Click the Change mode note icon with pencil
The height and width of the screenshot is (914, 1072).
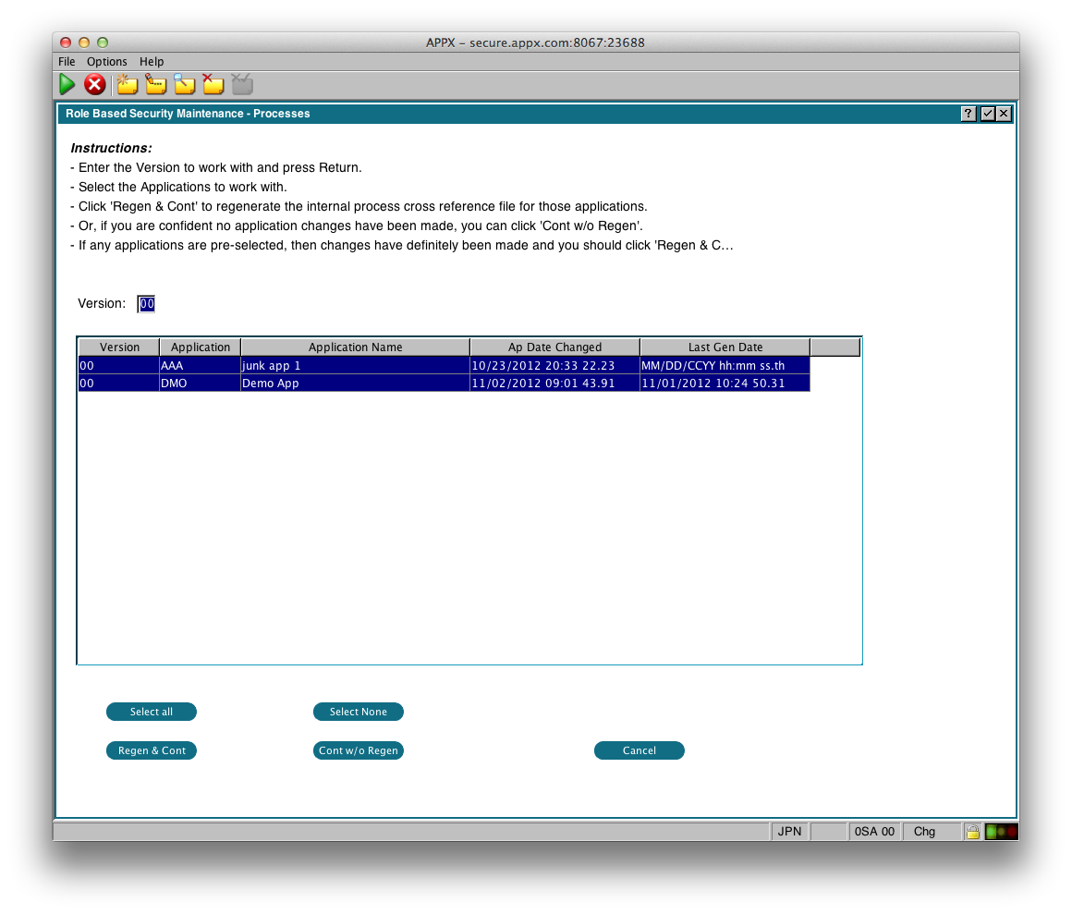tap(155, 85)
